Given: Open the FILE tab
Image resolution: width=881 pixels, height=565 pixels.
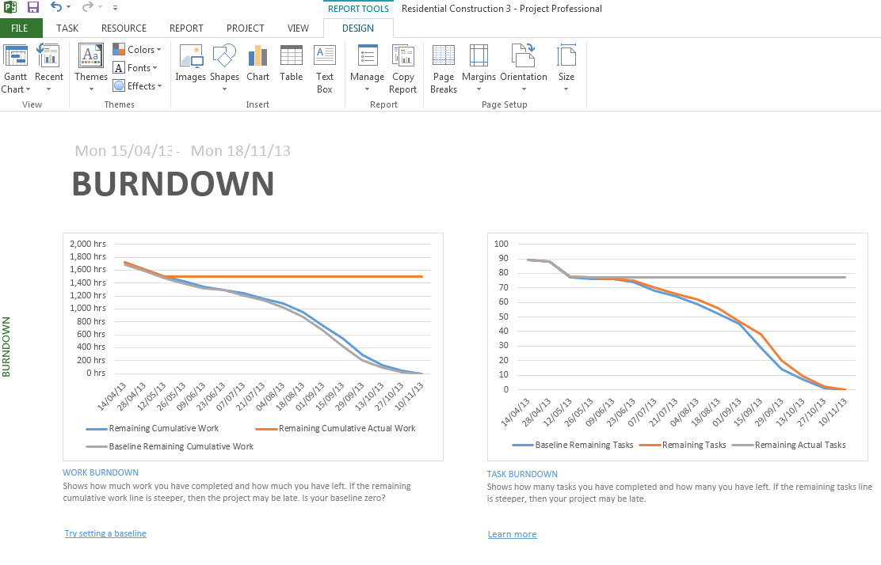Looking at the screenshot, I should (20, 28).
